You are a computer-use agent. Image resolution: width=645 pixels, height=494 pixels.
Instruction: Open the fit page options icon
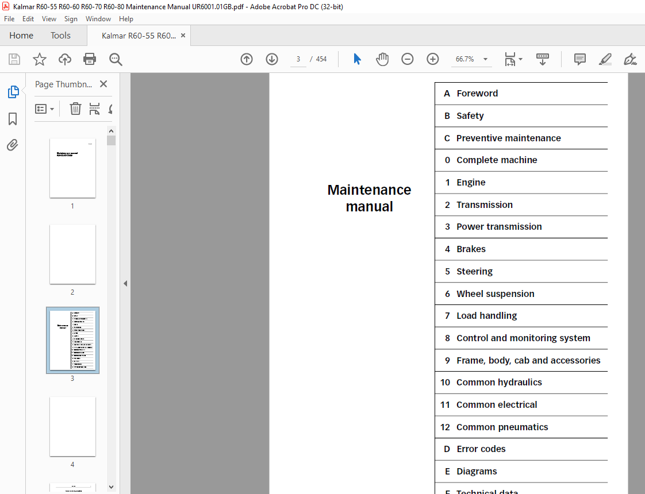510,59
